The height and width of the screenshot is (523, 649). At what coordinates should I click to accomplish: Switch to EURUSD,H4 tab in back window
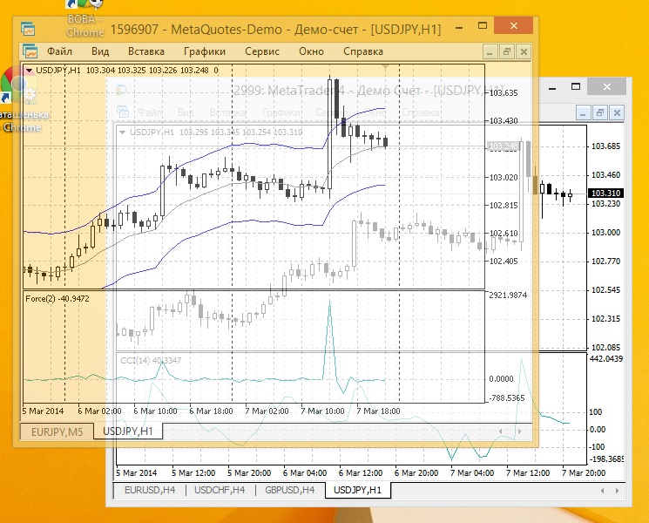coord(150,490)
